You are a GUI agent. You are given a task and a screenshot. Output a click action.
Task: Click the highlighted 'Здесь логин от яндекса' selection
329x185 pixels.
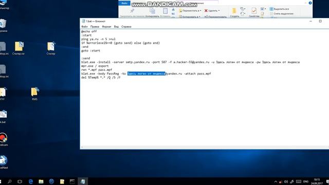[x=147, y=73]
